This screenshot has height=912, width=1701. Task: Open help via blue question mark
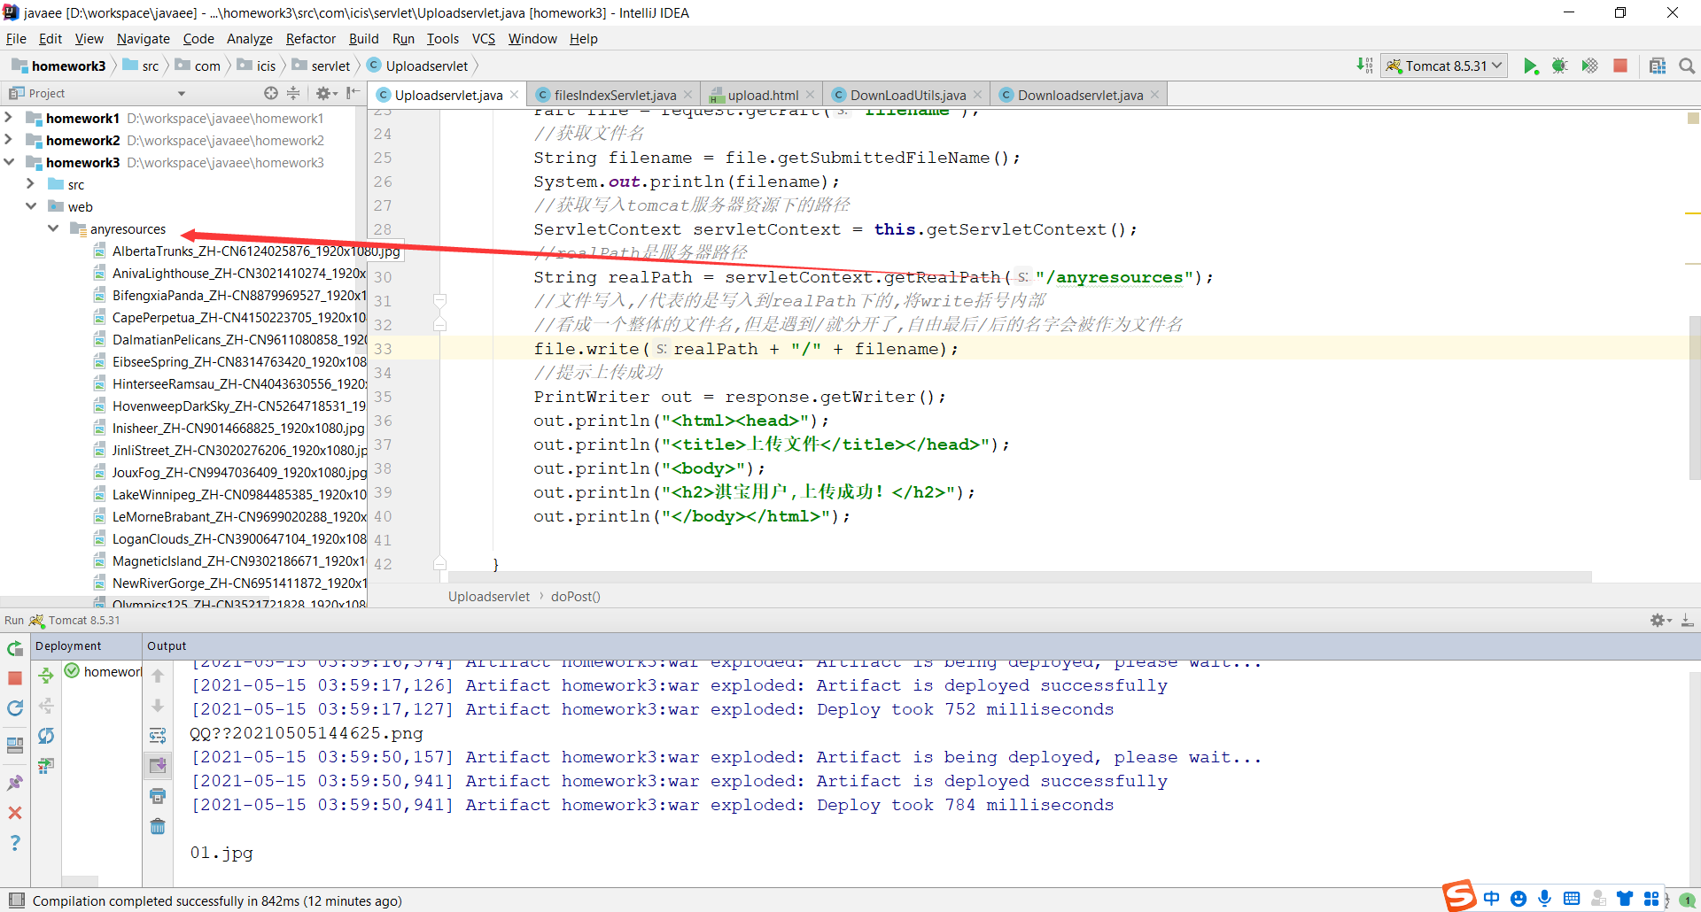(15, 843)
